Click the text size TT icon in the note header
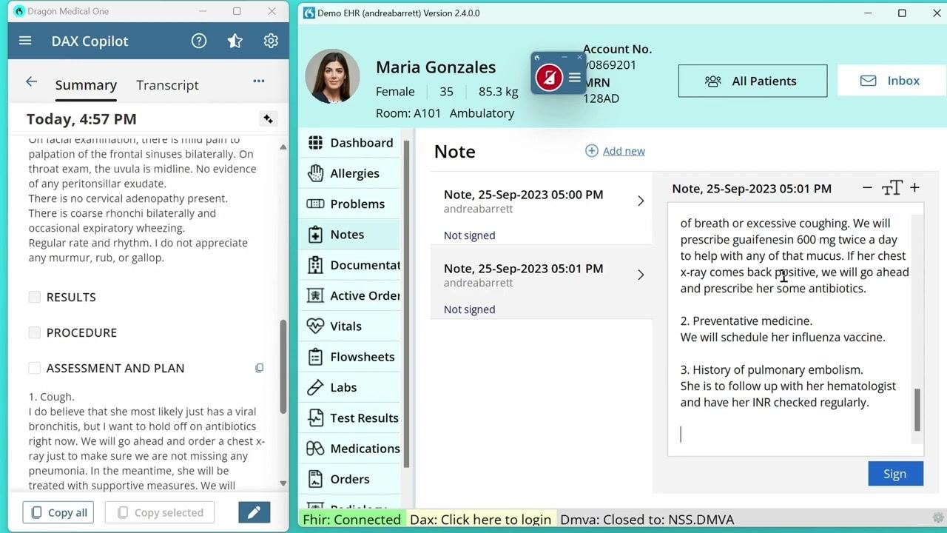The height and width of the screenshot is (533, 947). pyautogui.click(x=892, y=188)
